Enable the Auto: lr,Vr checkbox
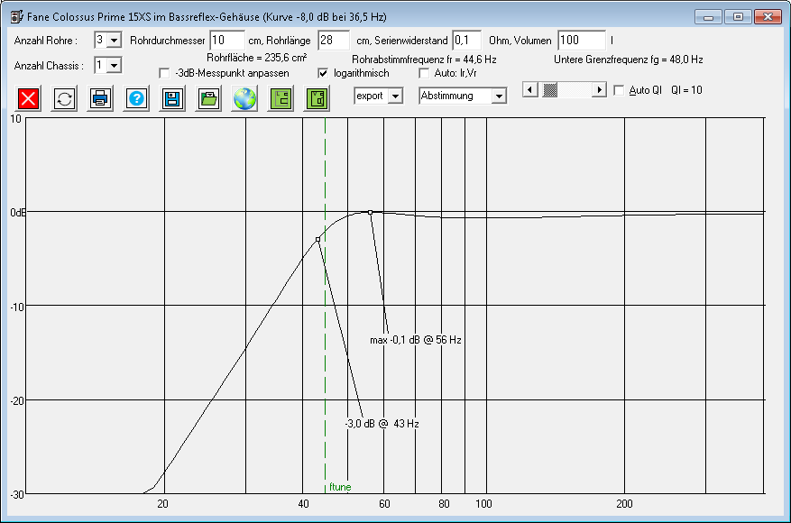This screenshot has width=791, height=523. tap(424, 73)
